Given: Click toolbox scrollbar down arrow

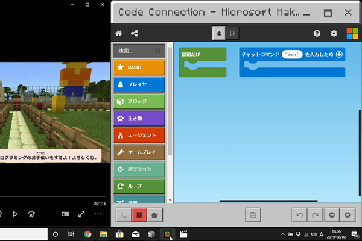Looking at the screenshot, I should (170, 201).
